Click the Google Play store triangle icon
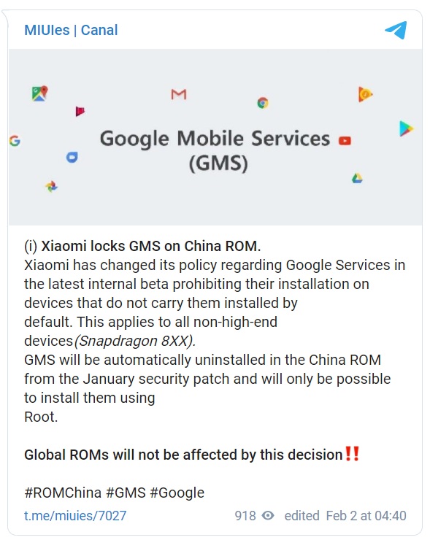This screenshot has width=430, height=540. [406, 129]
